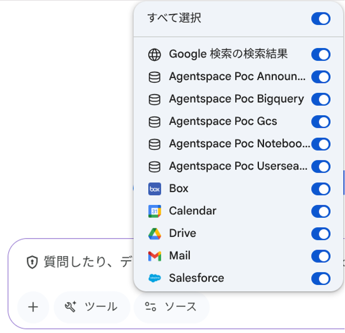Viewport: 345px width, 333px height.
Task: Click the Drive text label
Action: [x=183, y=234]
